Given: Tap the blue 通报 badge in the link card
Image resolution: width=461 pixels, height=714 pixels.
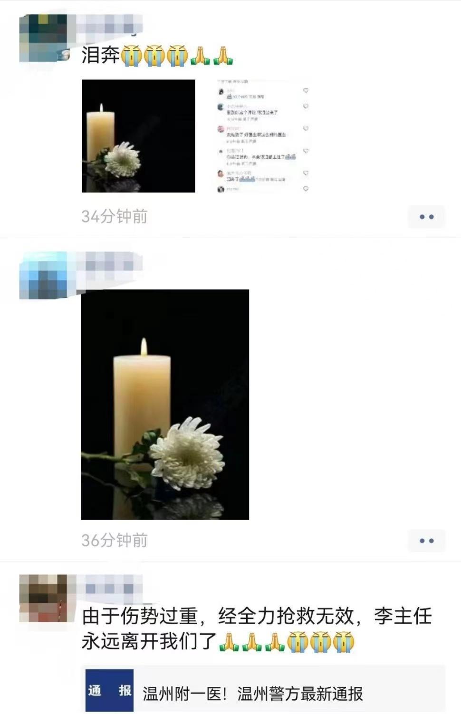Looking at the screenshot, I should pyautogui.click(x=110, y=691).
